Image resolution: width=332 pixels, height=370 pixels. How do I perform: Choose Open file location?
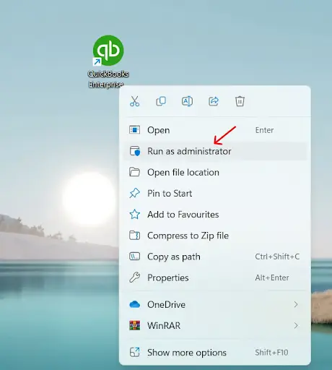tap(215, 172)
